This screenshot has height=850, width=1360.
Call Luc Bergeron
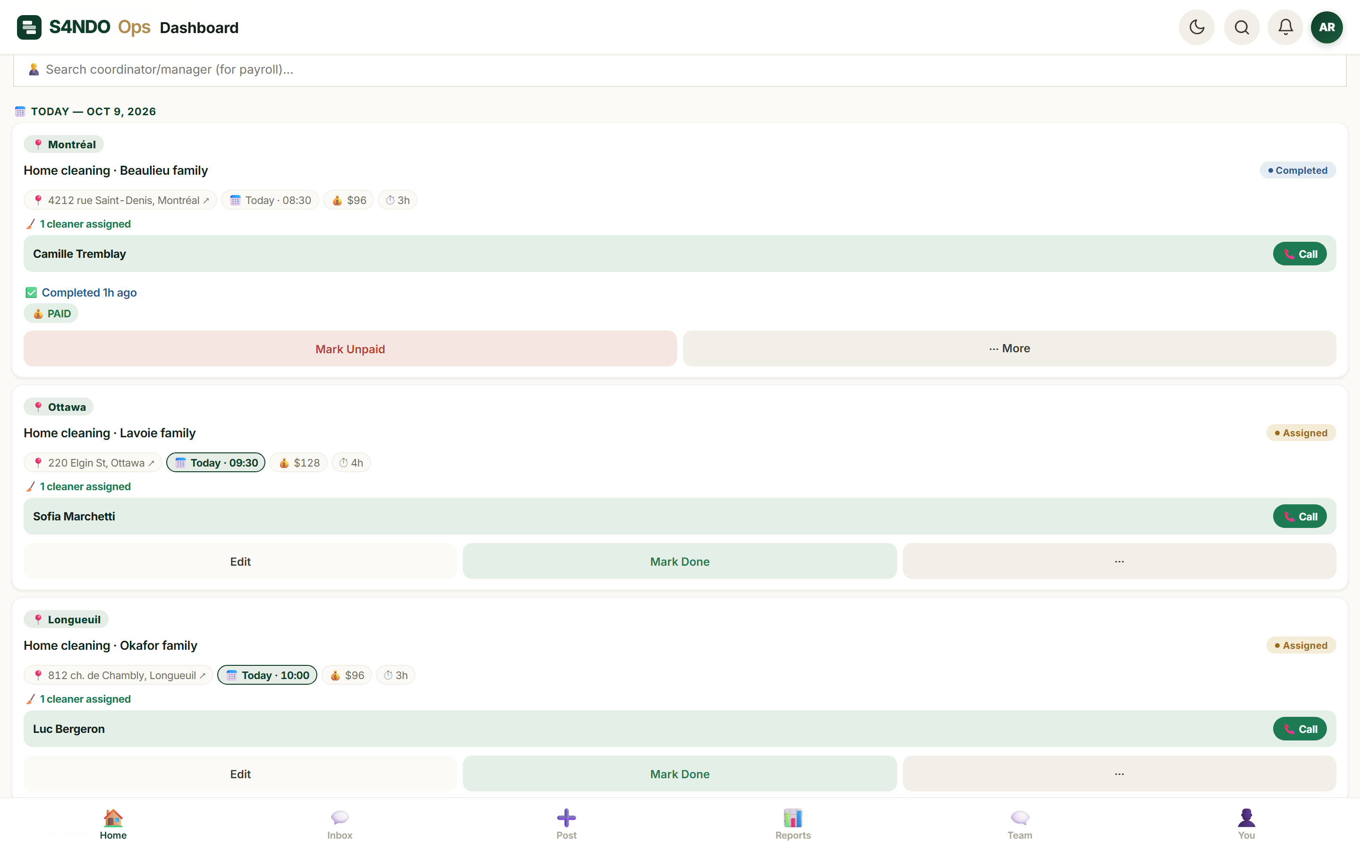(1299, 729)
